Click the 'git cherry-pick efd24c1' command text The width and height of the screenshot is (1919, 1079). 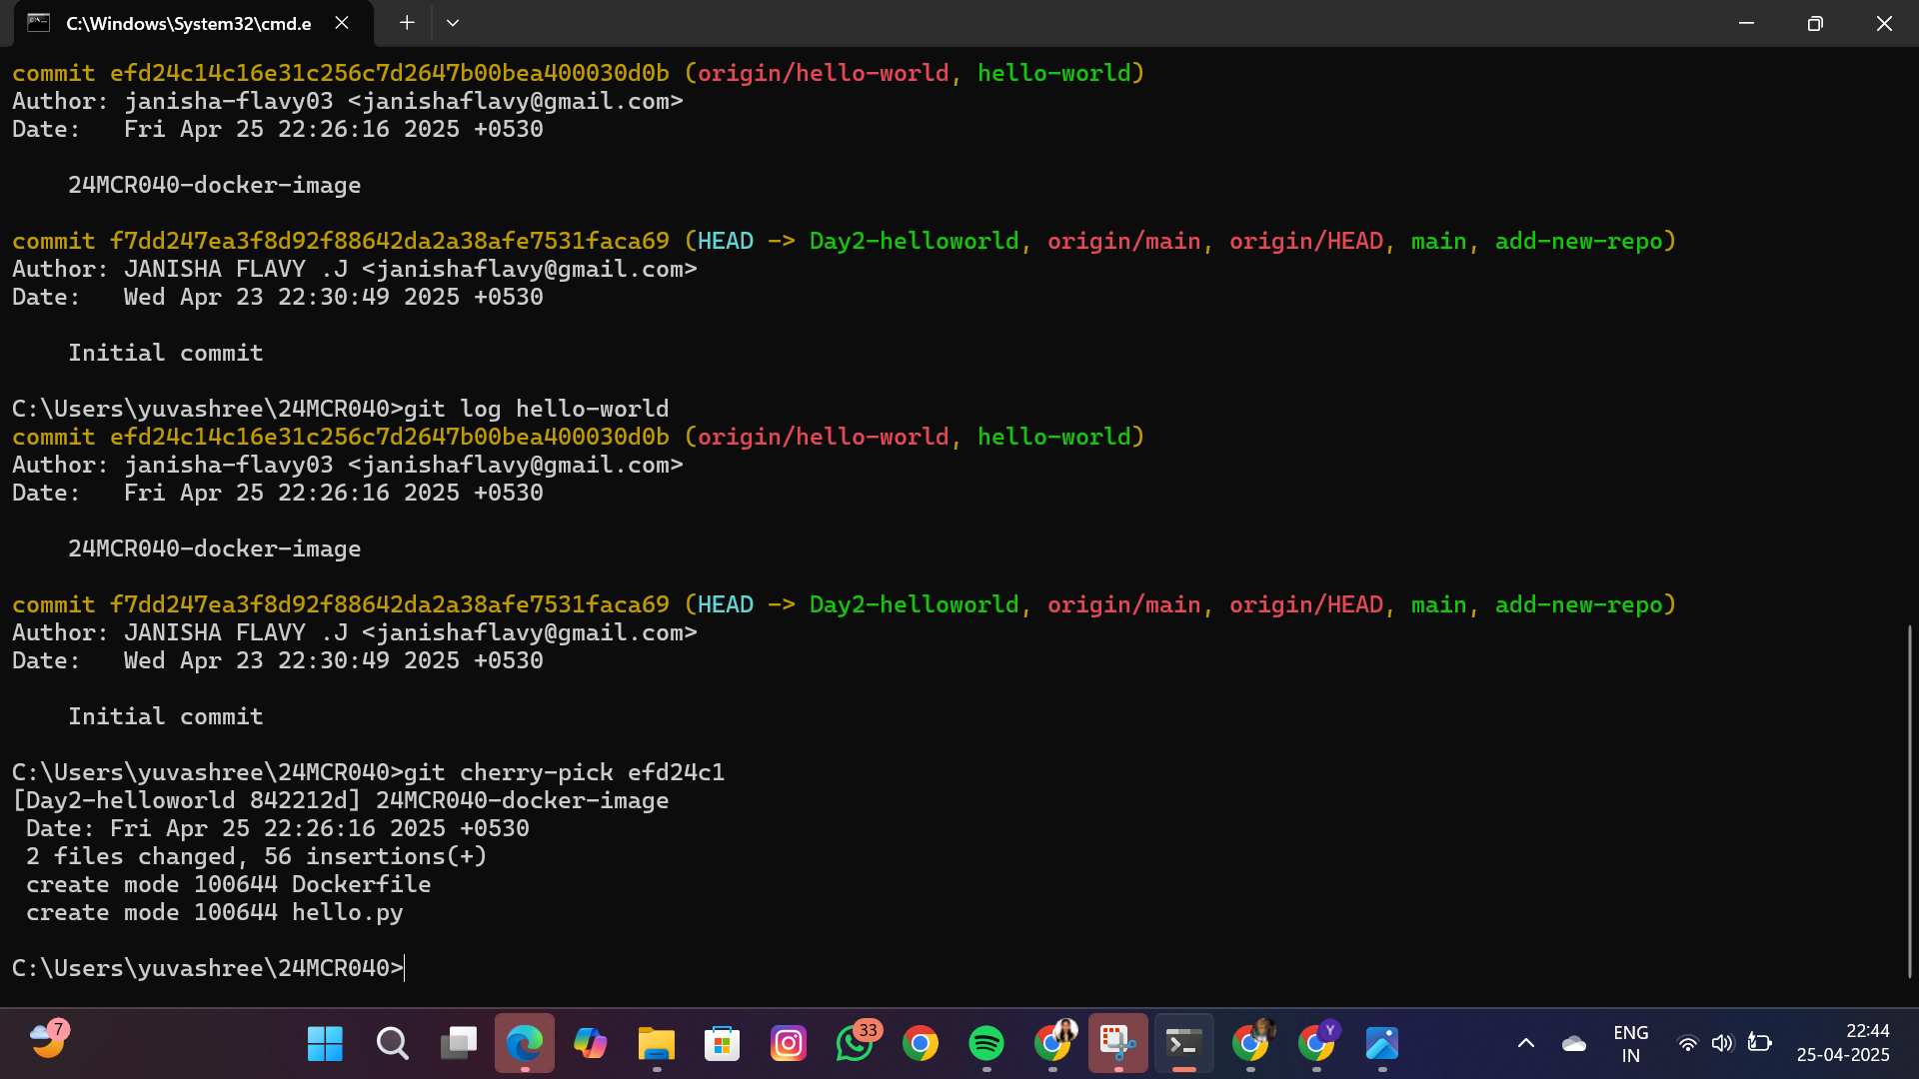[x=564, y=772]
